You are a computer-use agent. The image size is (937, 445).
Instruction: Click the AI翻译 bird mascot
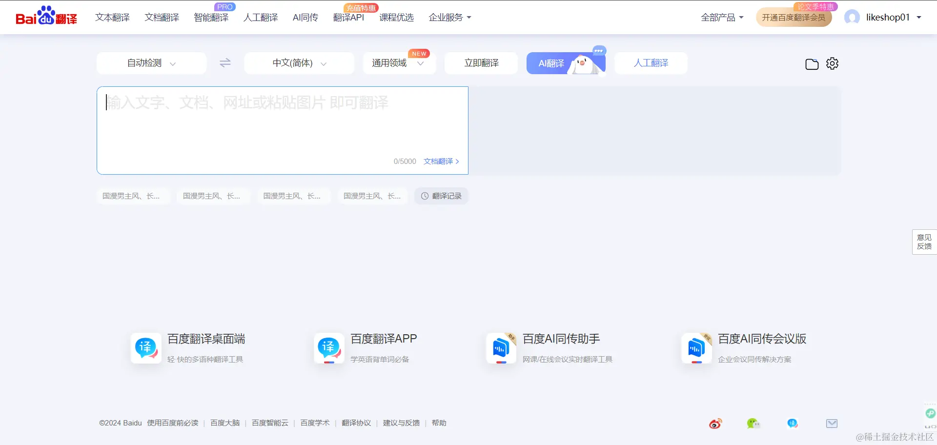(x=583, y=63)
